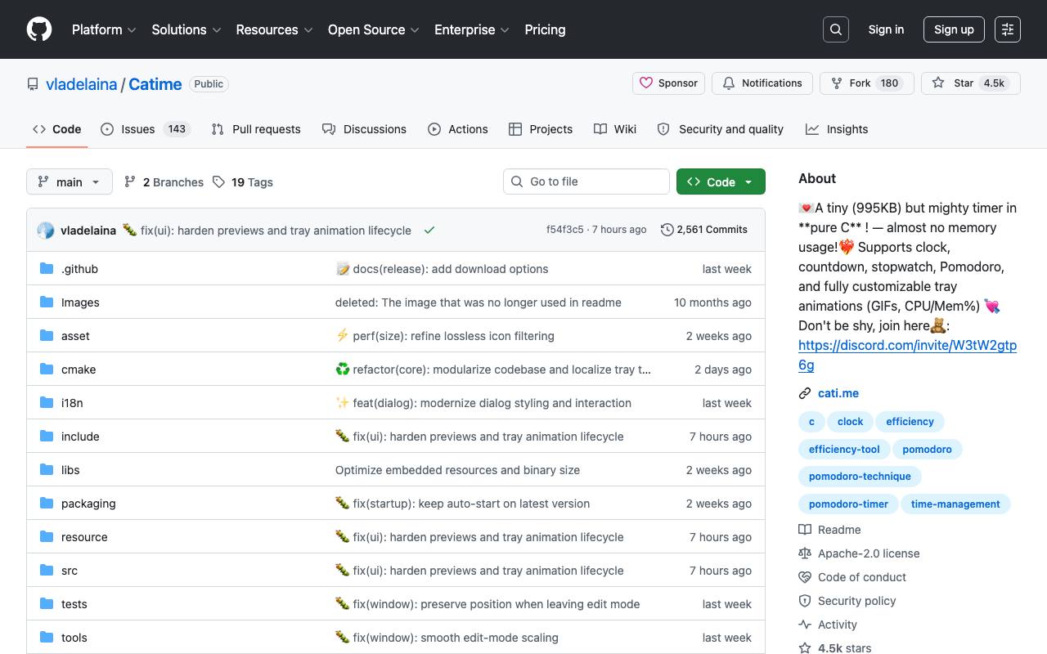
Task: Open the GitHub homepage logo
Action: (39, 29)
